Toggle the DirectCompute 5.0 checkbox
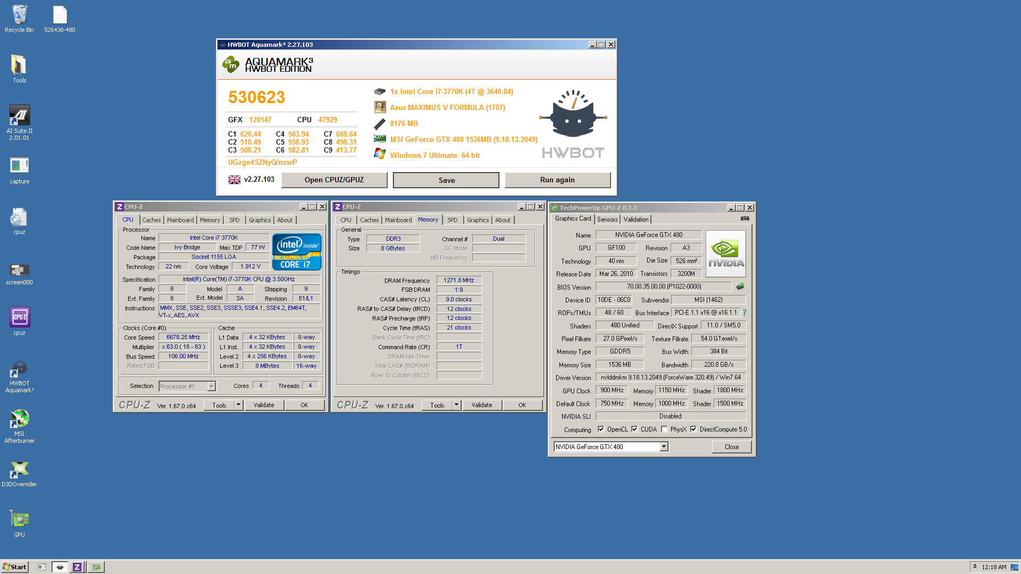Viewport: 1021px width, 574px height. [x=693, y=429]
